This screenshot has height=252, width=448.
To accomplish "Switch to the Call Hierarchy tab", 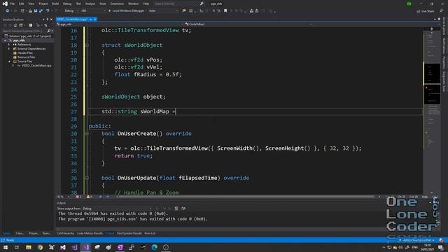I will pyautogui.click(x=65, y=233).
